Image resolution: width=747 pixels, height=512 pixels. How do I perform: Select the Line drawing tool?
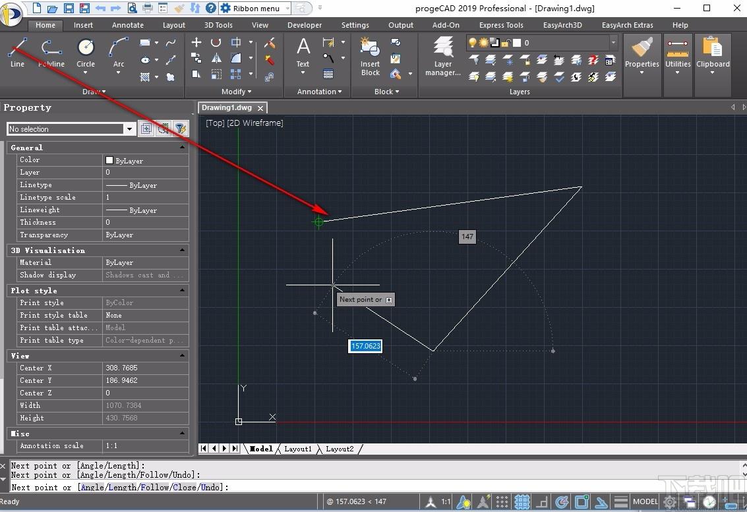pyautogui.click(x=18, y=53)
